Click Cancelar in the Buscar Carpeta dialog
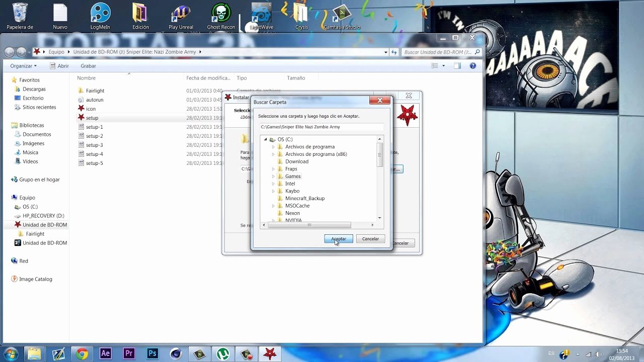Viewport: 644px width, 362px height. click(371, 239)
